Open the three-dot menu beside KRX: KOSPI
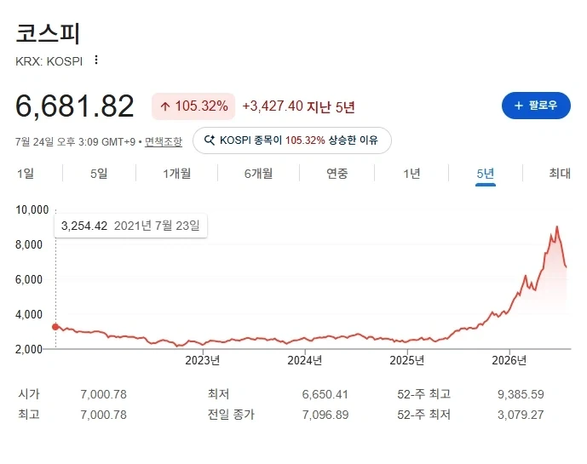Screen dimensions: 587x464 (x=96, y=60)
